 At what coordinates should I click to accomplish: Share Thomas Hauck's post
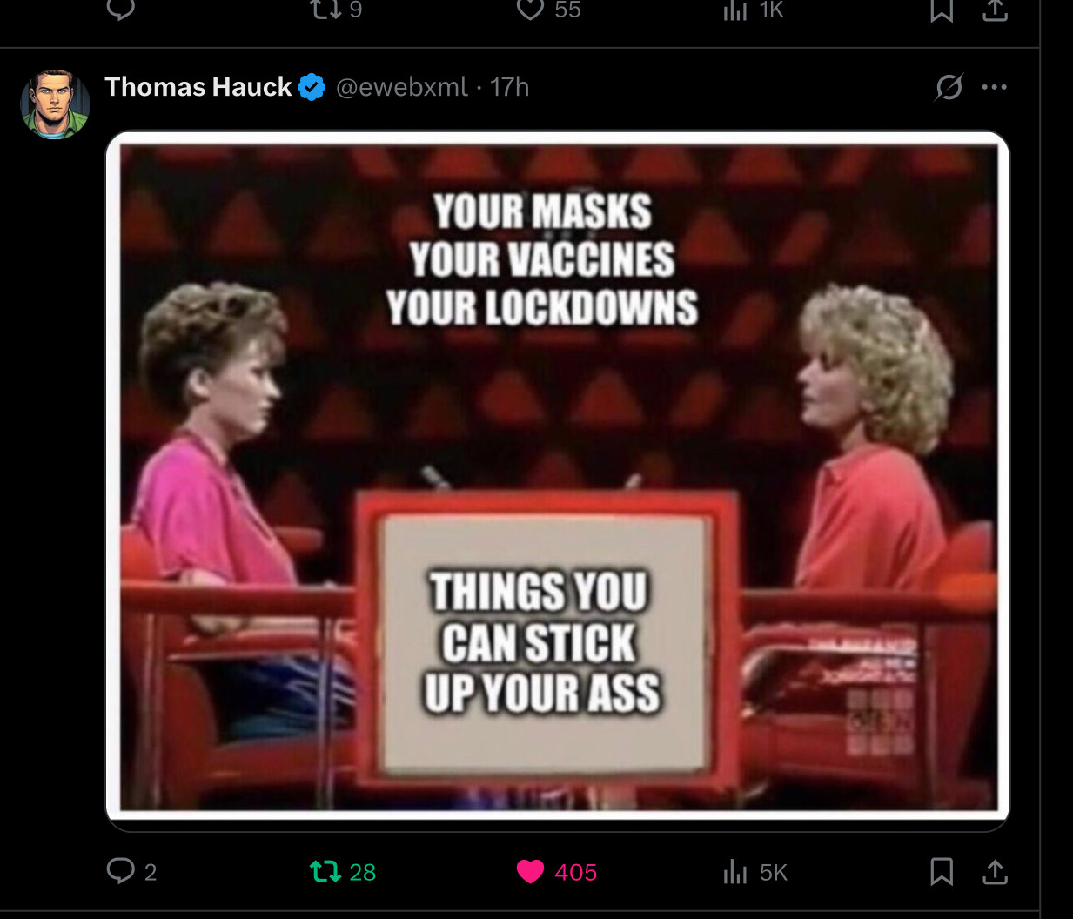995,871
